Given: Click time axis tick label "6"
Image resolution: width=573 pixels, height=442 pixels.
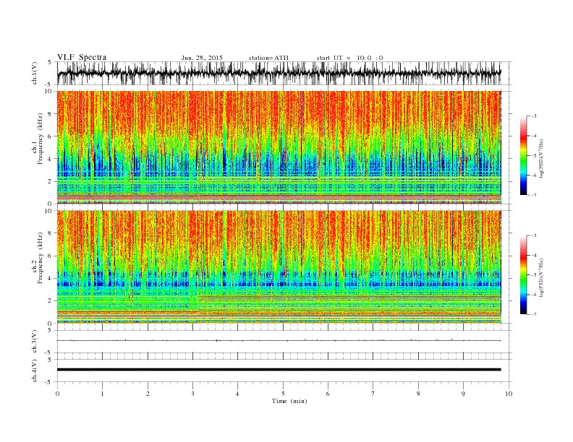Looking at the screenshot, I should (x=328, y=394).
